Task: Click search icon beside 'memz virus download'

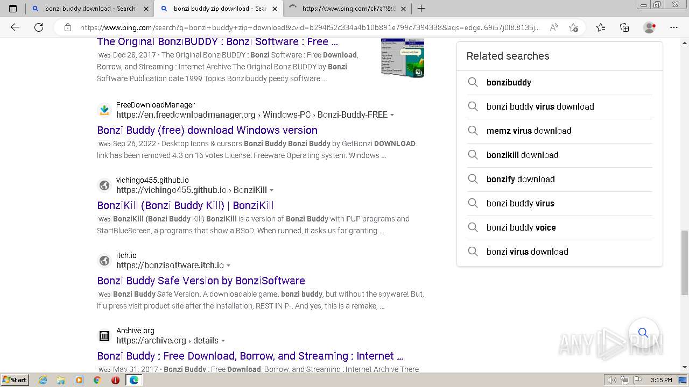Action: click(x=473, y=131)
